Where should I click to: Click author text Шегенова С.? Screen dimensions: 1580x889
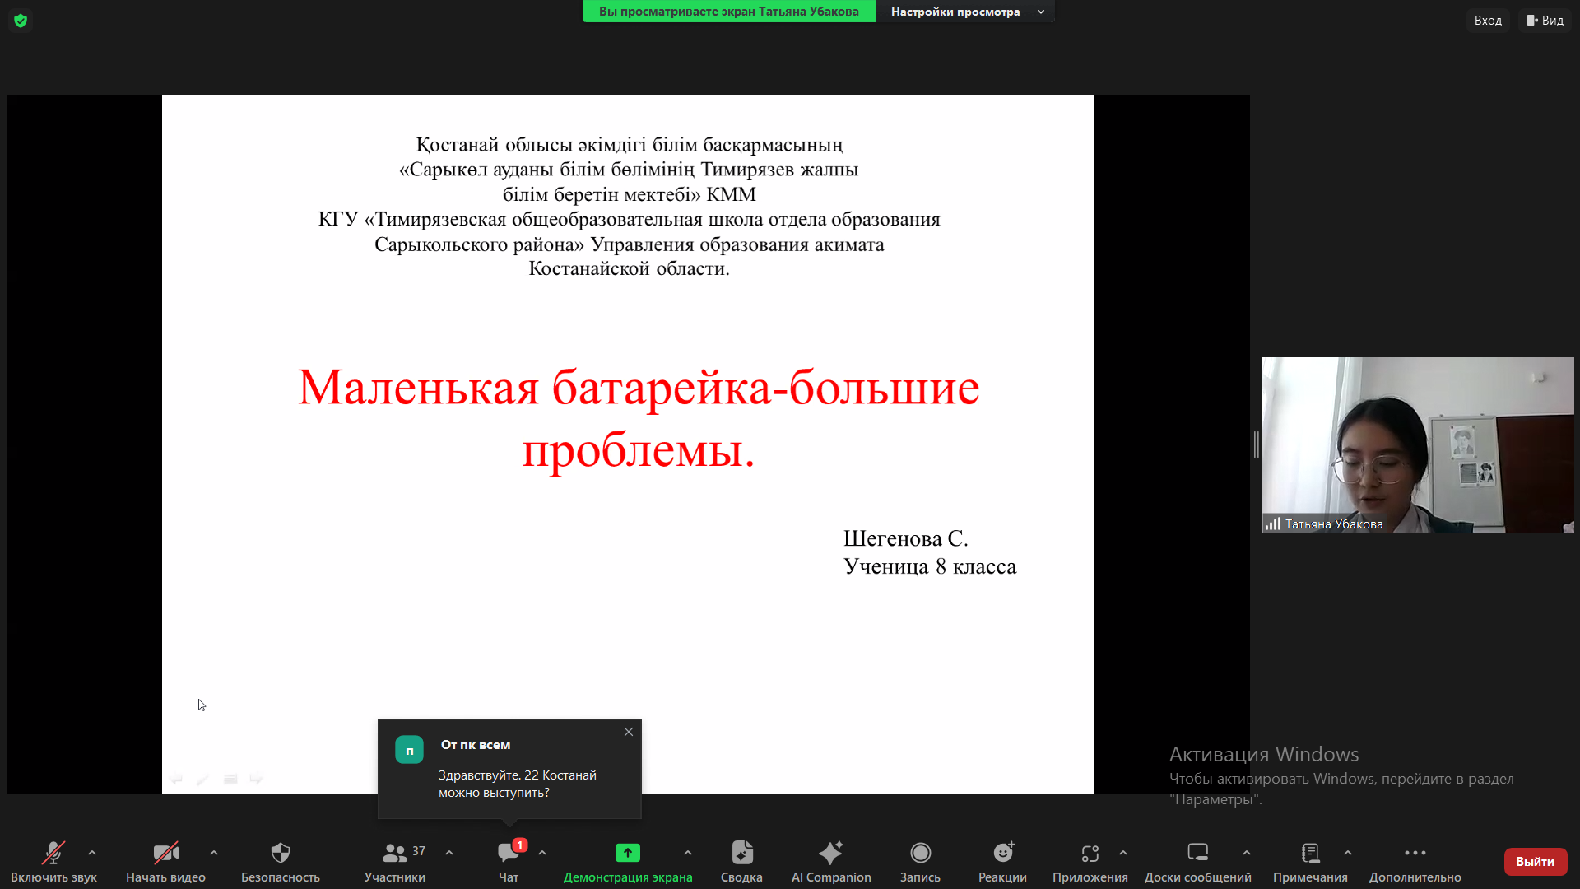tap(906, 538)
